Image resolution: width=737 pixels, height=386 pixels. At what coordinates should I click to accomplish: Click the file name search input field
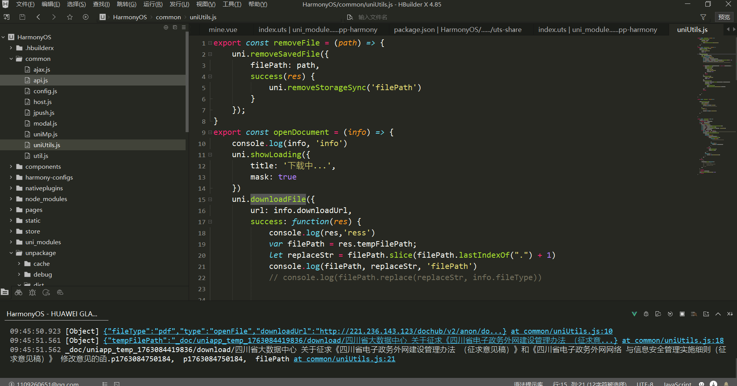coord(386,17)
